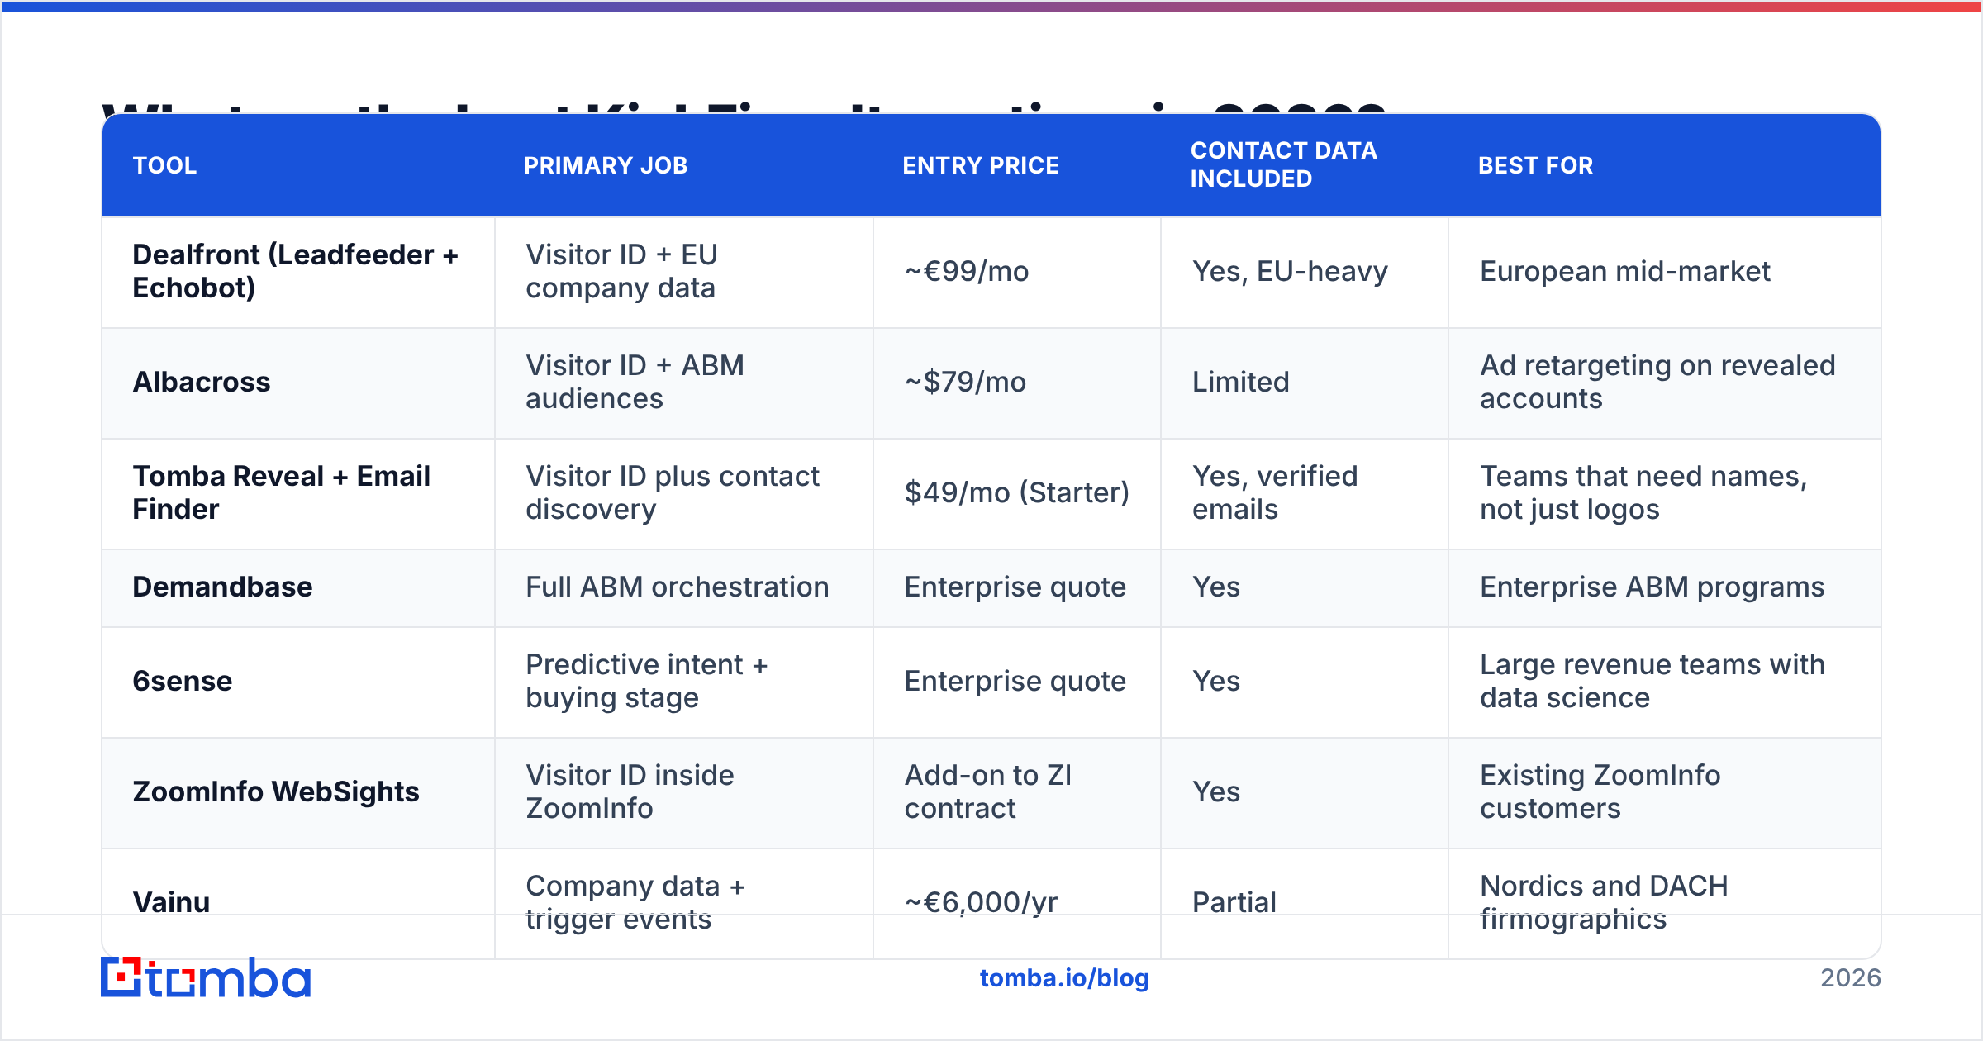
Task: Click the 2026 year label
Action: 1851,978
